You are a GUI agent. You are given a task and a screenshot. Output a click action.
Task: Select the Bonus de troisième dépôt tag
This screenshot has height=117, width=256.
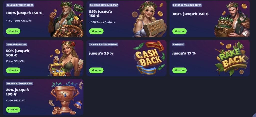click(187, 5)
